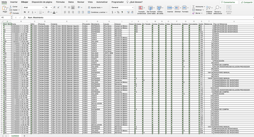Click the text orientation icon
The width and height of the screenshot is (254, 137).
click(79, 7)
